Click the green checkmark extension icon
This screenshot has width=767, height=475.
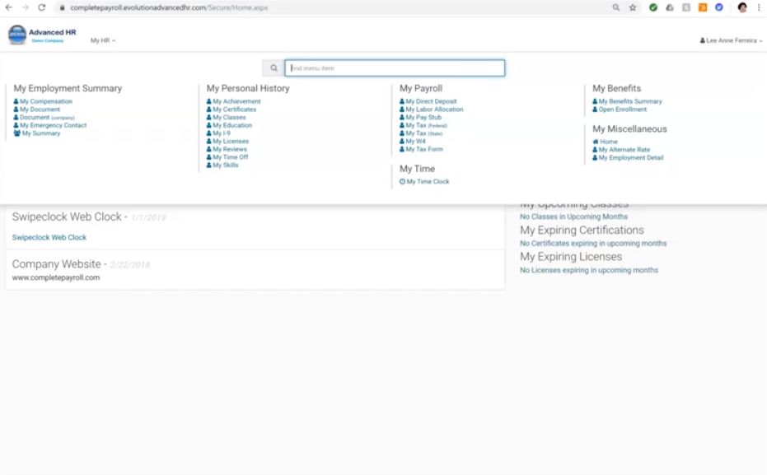click(x=653, y=7)
